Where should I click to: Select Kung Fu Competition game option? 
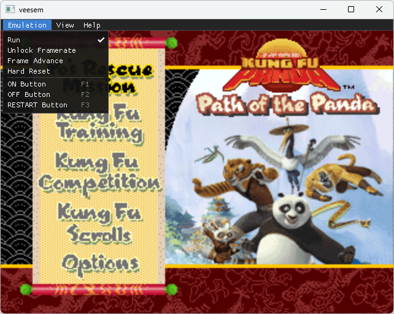click(99, 174)
